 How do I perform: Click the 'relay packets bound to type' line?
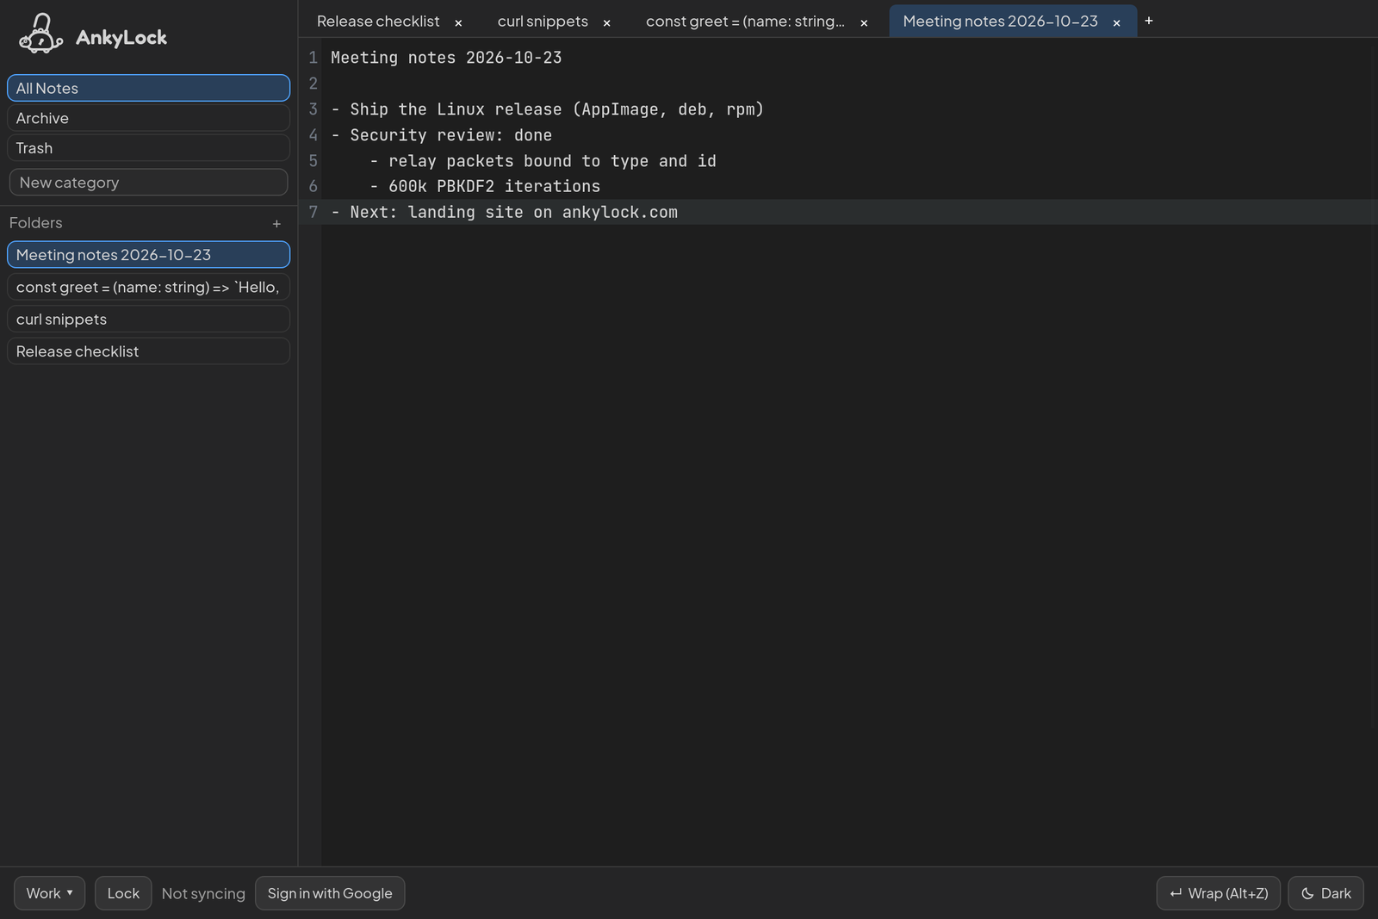click(543, 161)
